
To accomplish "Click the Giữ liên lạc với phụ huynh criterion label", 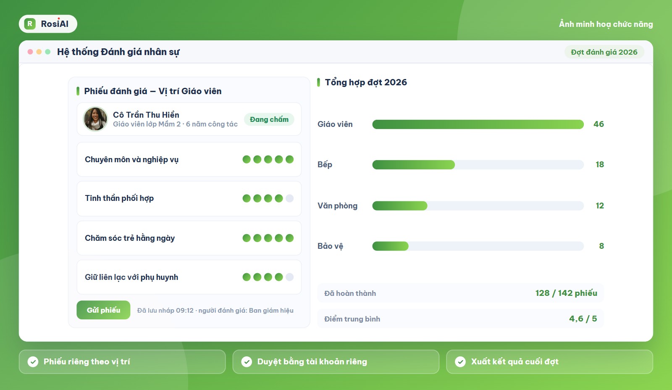I will pos(131,277).
